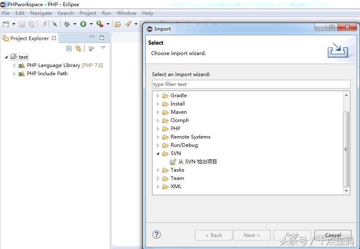Collapse the test project tree item
The height and width of the screenshot is (249, 360).
[6, 57]
